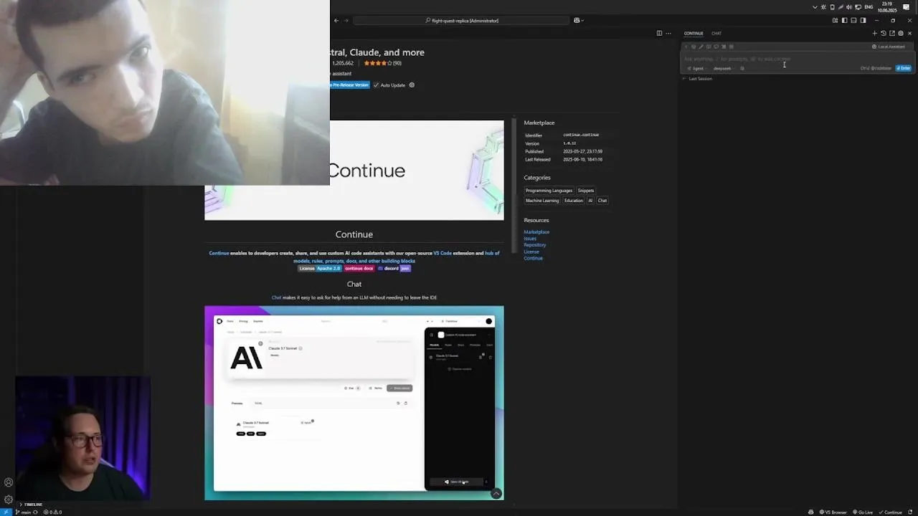Close the Continue side panel with X

[x=910, y=33]
